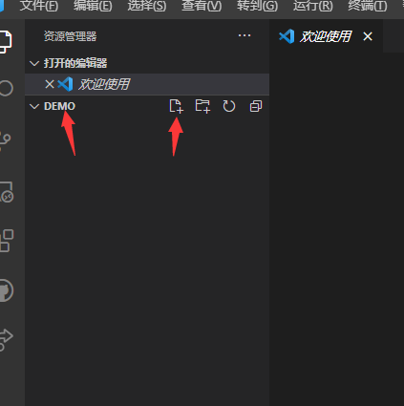404x406 pixels.
Task: Open the GitHub view in activity bar
Action: pos(7,290)
